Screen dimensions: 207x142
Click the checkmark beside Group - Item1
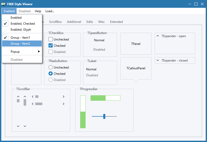pos(5,38)
